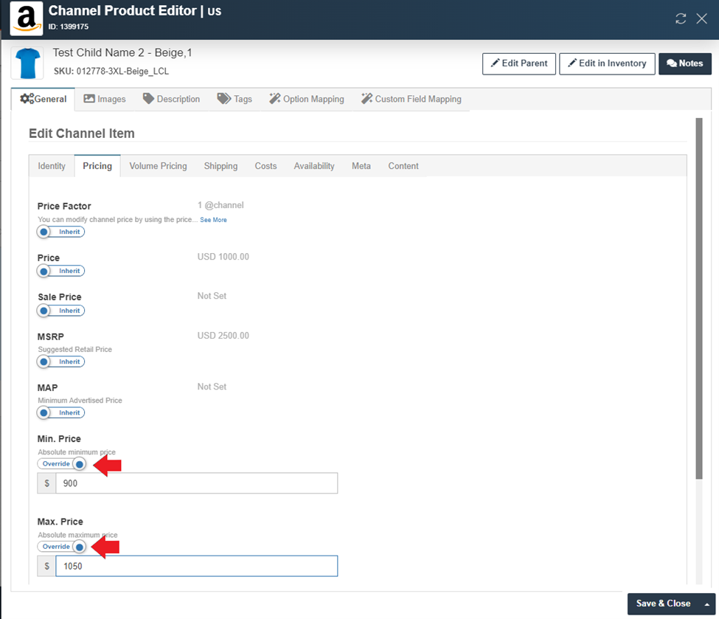Toggle Inherit switch for Price
The width and height of the screenshot is (719, 619).
click(x=61, y=272)
